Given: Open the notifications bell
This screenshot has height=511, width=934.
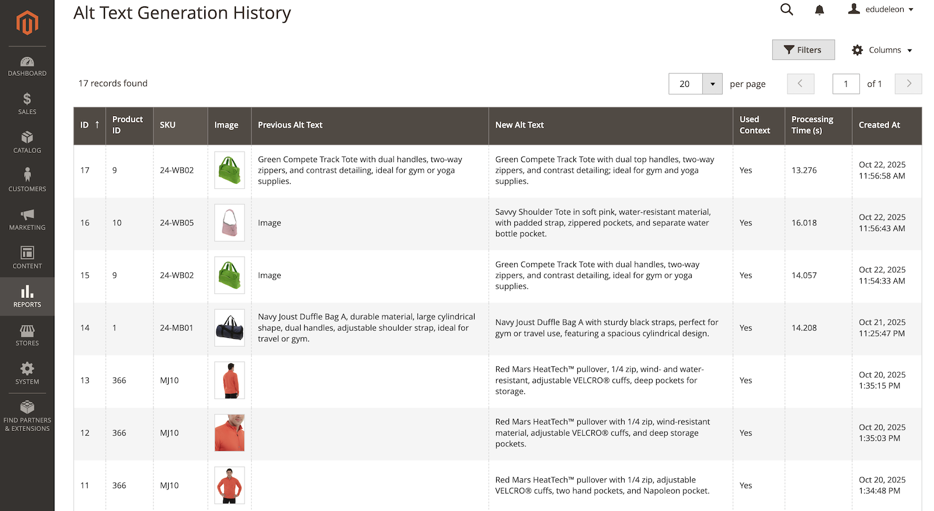Looking at the screenshot, I should click(x=820, y=9).
